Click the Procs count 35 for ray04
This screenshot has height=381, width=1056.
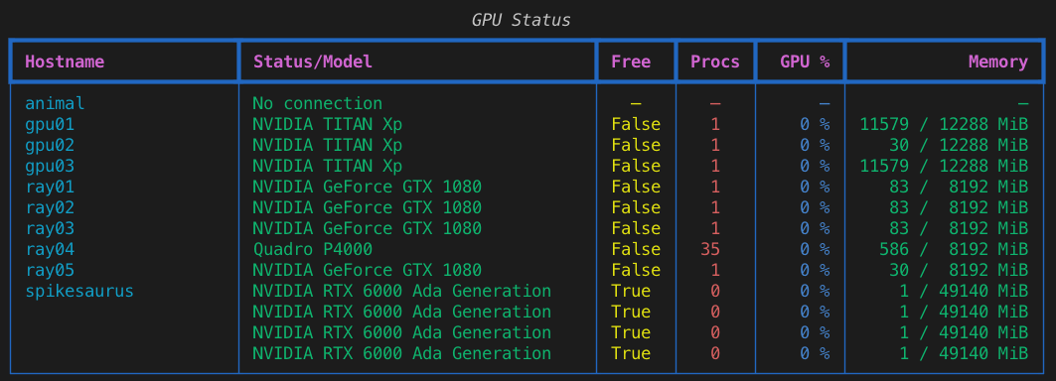710,249
